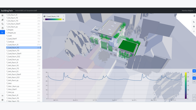
Task: Select T_West_Oberfl row
Action: (x=24, y=89)
